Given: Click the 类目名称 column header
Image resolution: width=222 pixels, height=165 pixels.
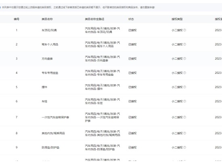Looking at the screenshot, I should (x=47, y=19).
